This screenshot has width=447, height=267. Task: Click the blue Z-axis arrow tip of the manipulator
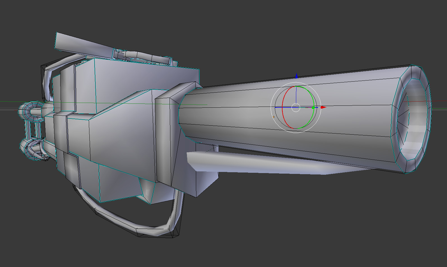pos(296,75)
